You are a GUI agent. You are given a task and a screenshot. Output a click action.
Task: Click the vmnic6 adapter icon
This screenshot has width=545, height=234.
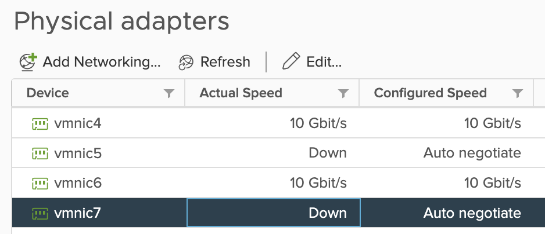coord(40,183)
